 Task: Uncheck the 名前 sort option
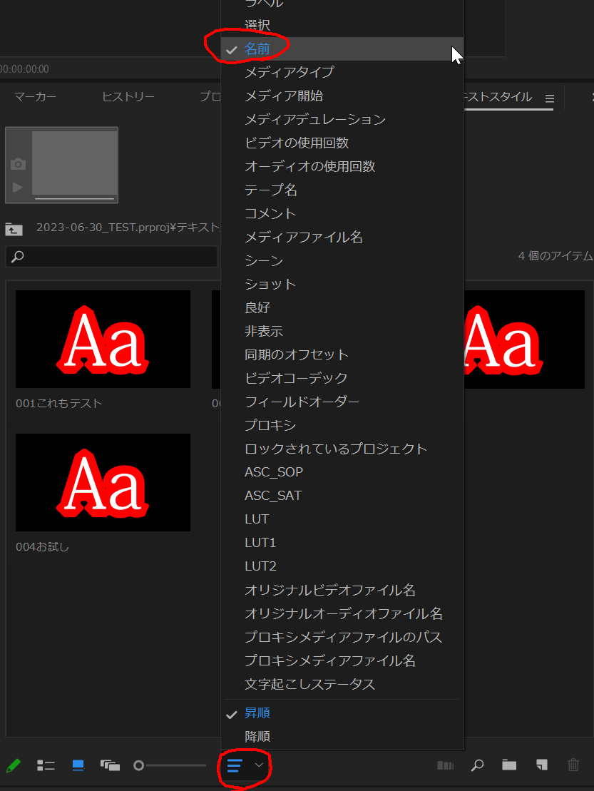click(257, 49)
